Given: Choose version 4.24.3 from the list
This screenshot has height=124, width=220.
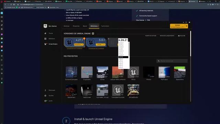Looking at the screenshot, I should tap(121, 47).
